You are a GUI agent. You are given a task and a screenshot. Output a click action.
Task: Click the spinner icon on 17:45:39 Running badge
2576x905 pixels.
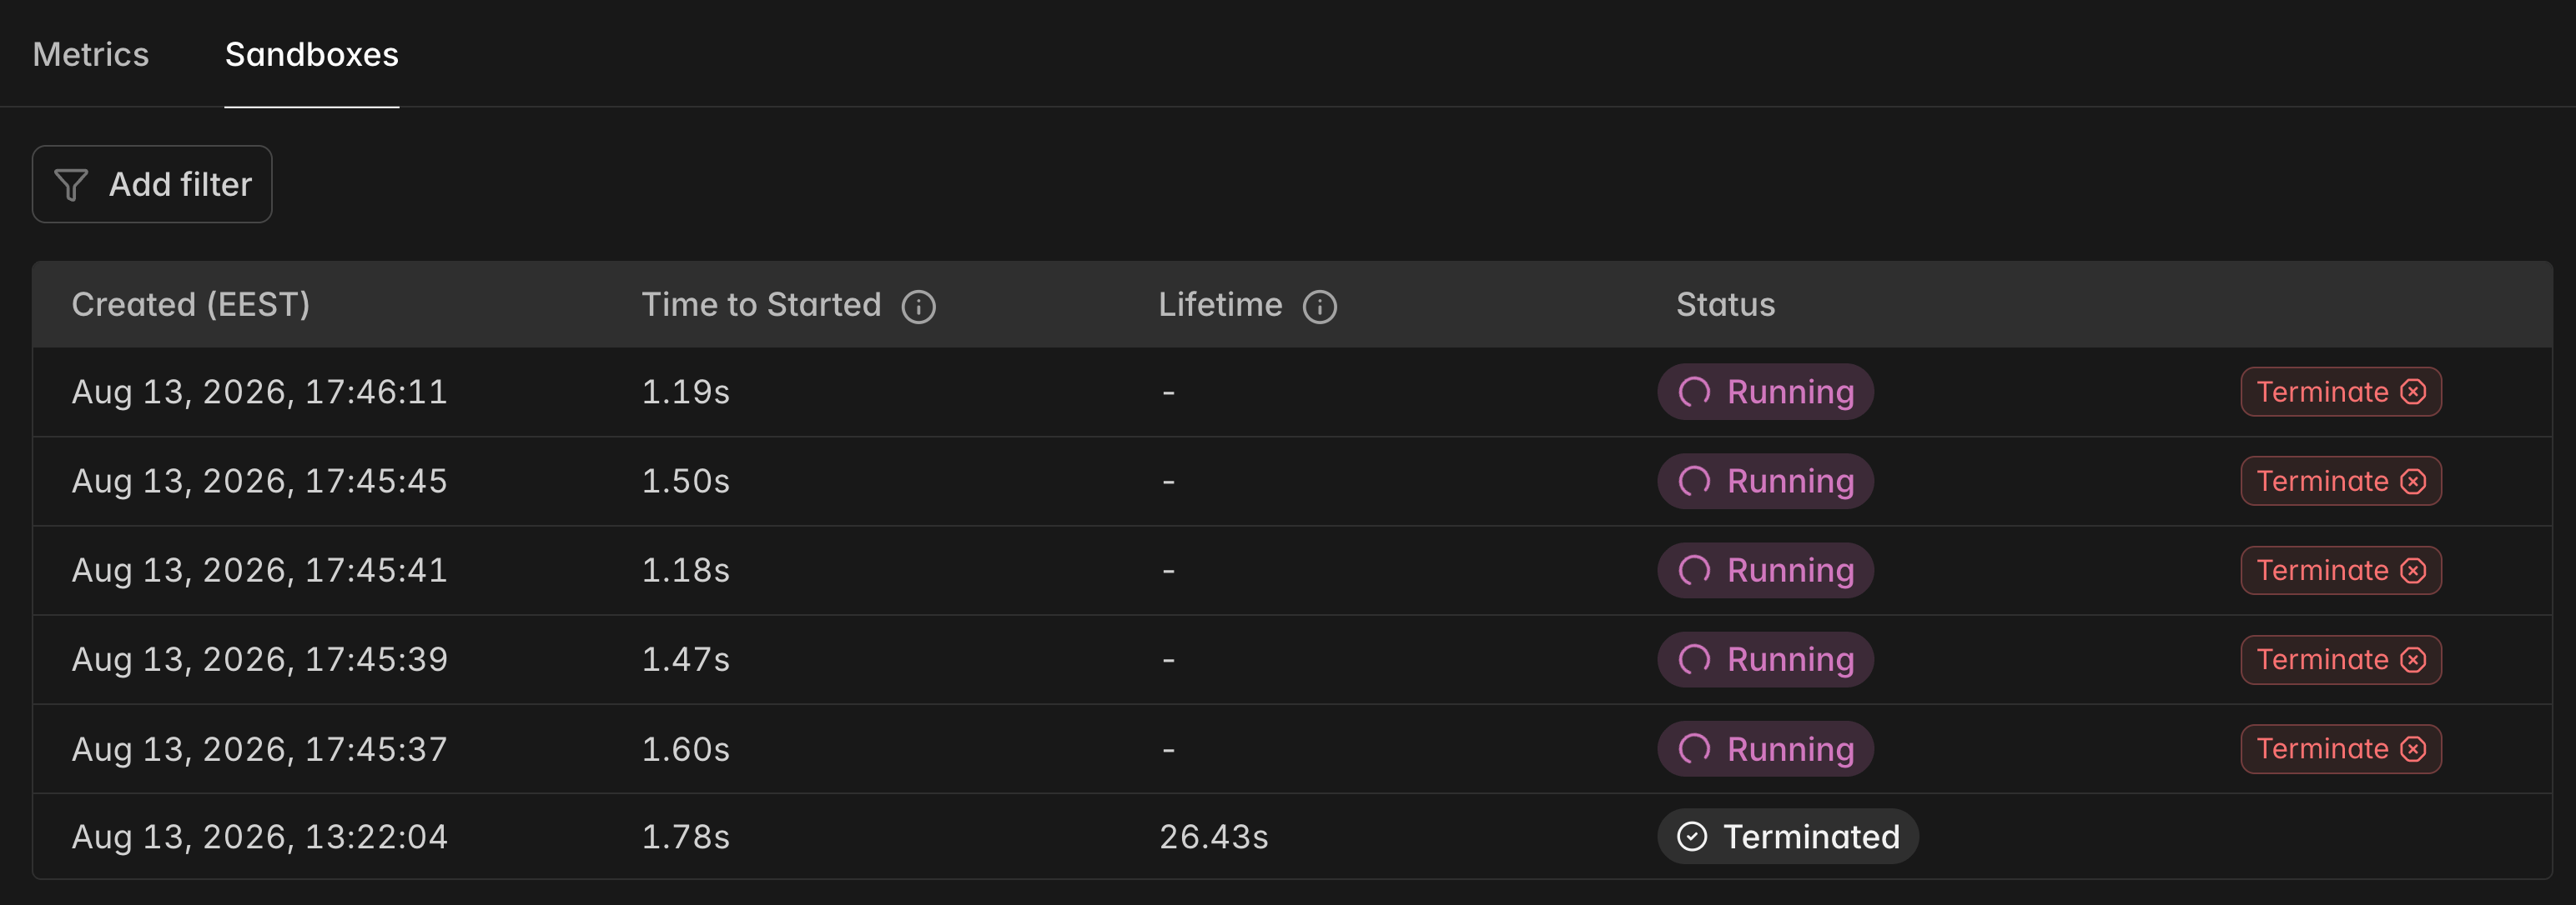1694,659
